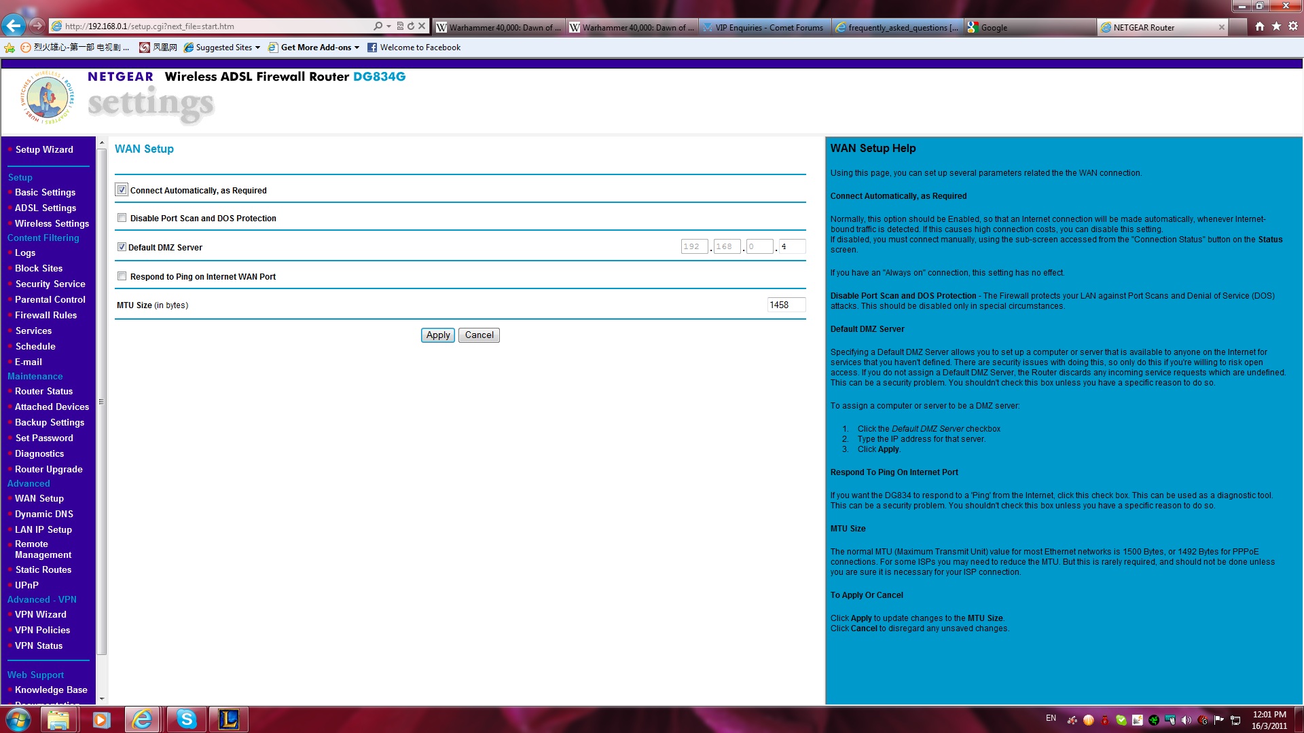Click the Apply button

(438, 335)
